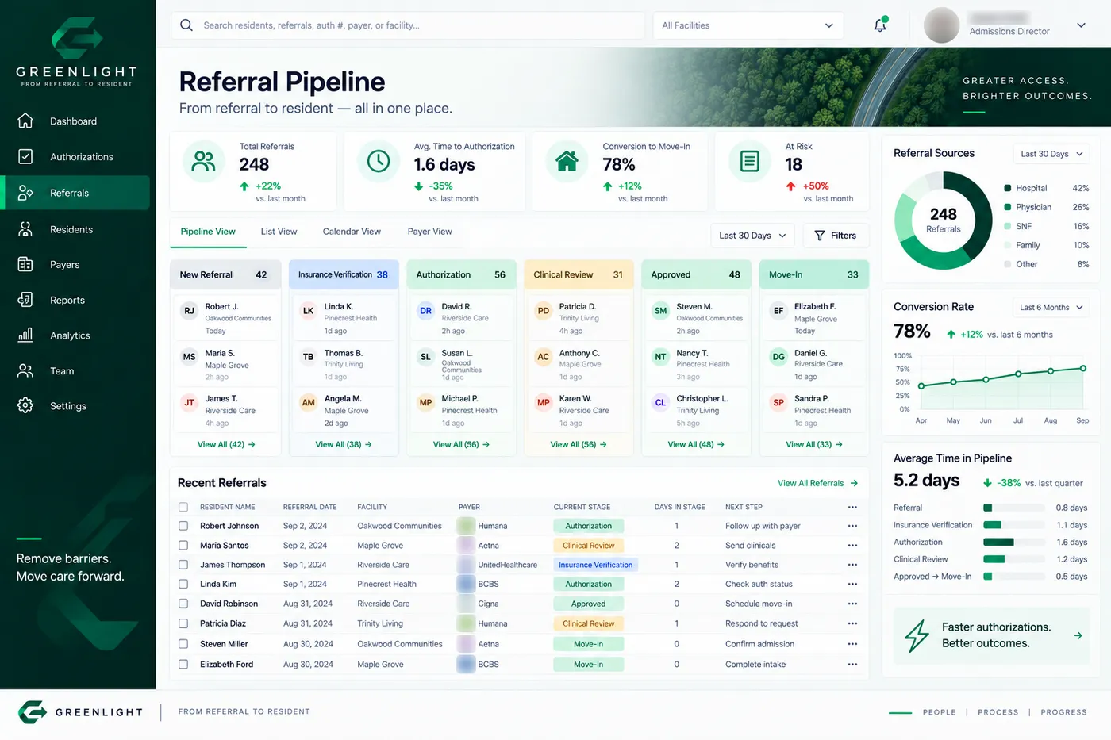Click the Total Referrals people icon
The height and width of the screenshot is (740, 1111).
coord(204,161)
